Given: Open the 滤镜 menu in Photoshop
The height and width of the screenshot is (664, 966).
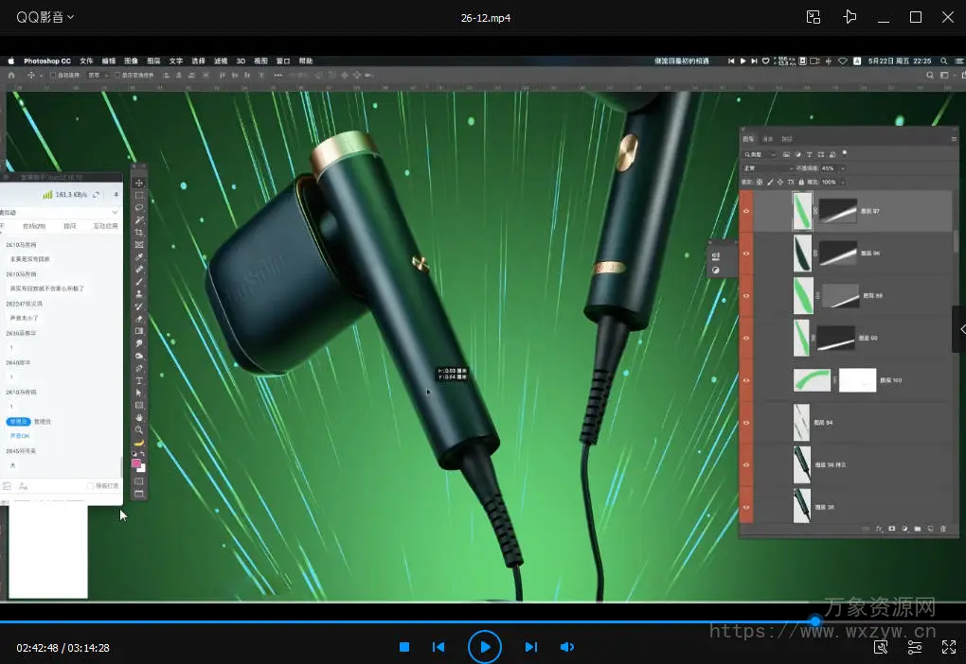Looking at the screenshot, I should (221, 61).
